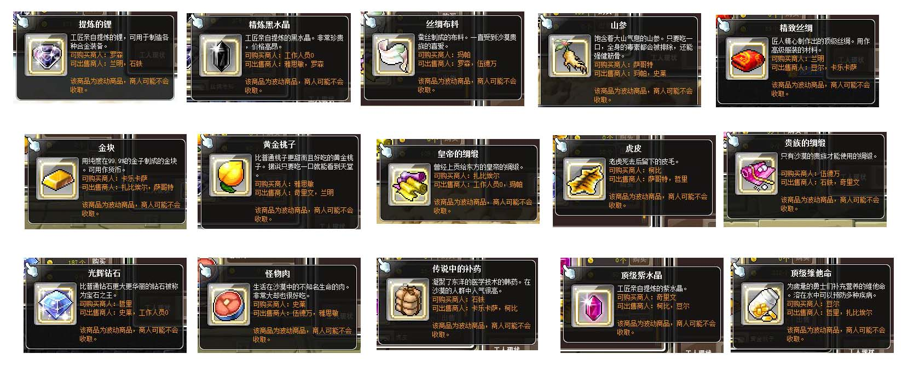Click the 金块 tooltip title text
The height and width of the screenshot is (365, 902).
click(x=107, y=148)
